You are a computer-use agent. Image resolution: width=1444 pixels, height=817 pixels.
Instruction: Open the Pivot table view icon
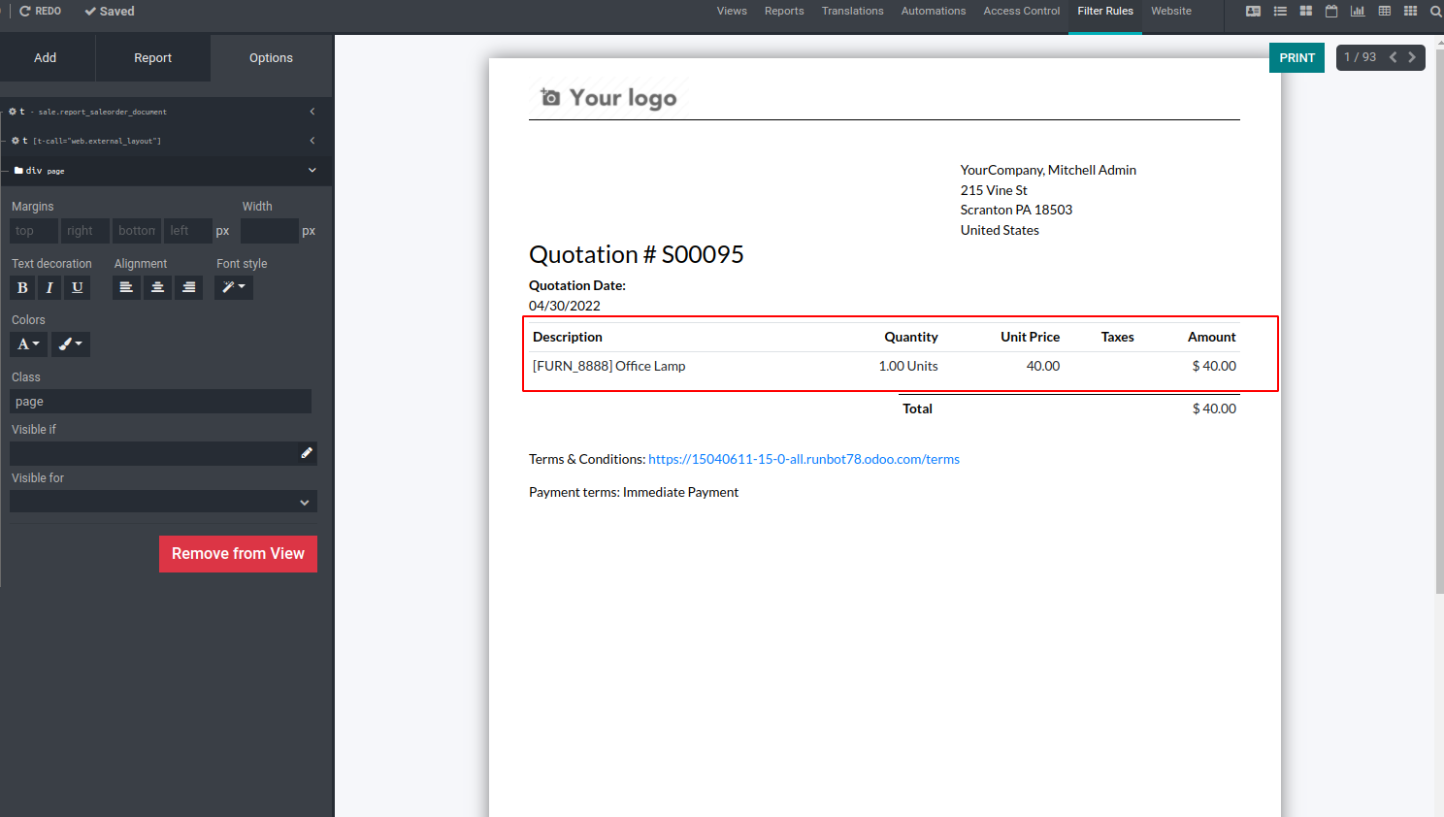point(1385,12)
